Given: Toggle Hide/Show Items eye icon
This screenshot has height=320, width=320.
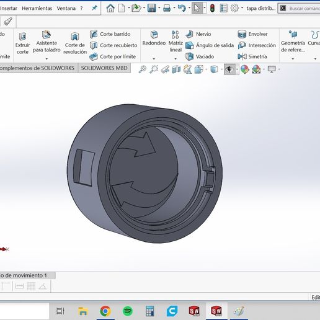Looking at the screenshot, I should click(x=229, y=69).
